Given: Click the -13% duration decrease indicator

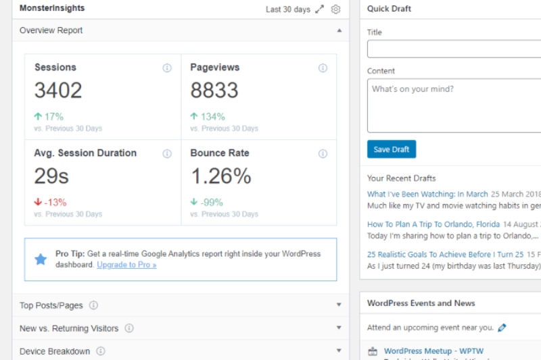Looking at the screenshot, I should (x=50, y=202).
